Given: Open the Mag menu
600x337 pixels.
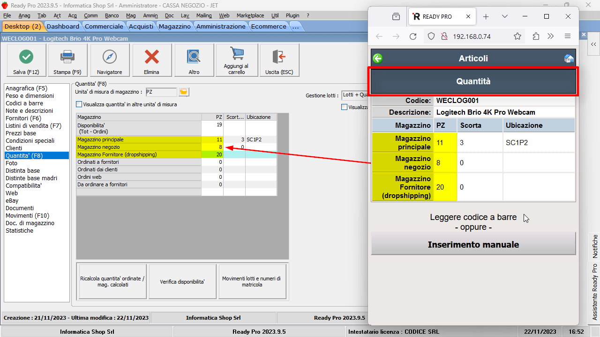Looking at the screenshot, I should point(131,15).
